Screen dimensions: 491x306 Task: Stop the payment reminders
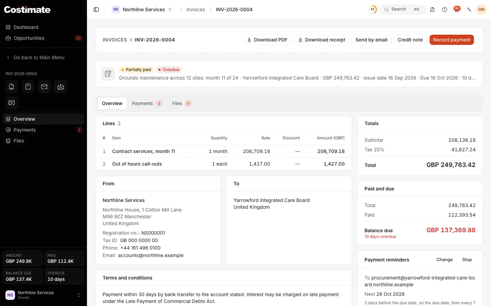click(467, 260)
